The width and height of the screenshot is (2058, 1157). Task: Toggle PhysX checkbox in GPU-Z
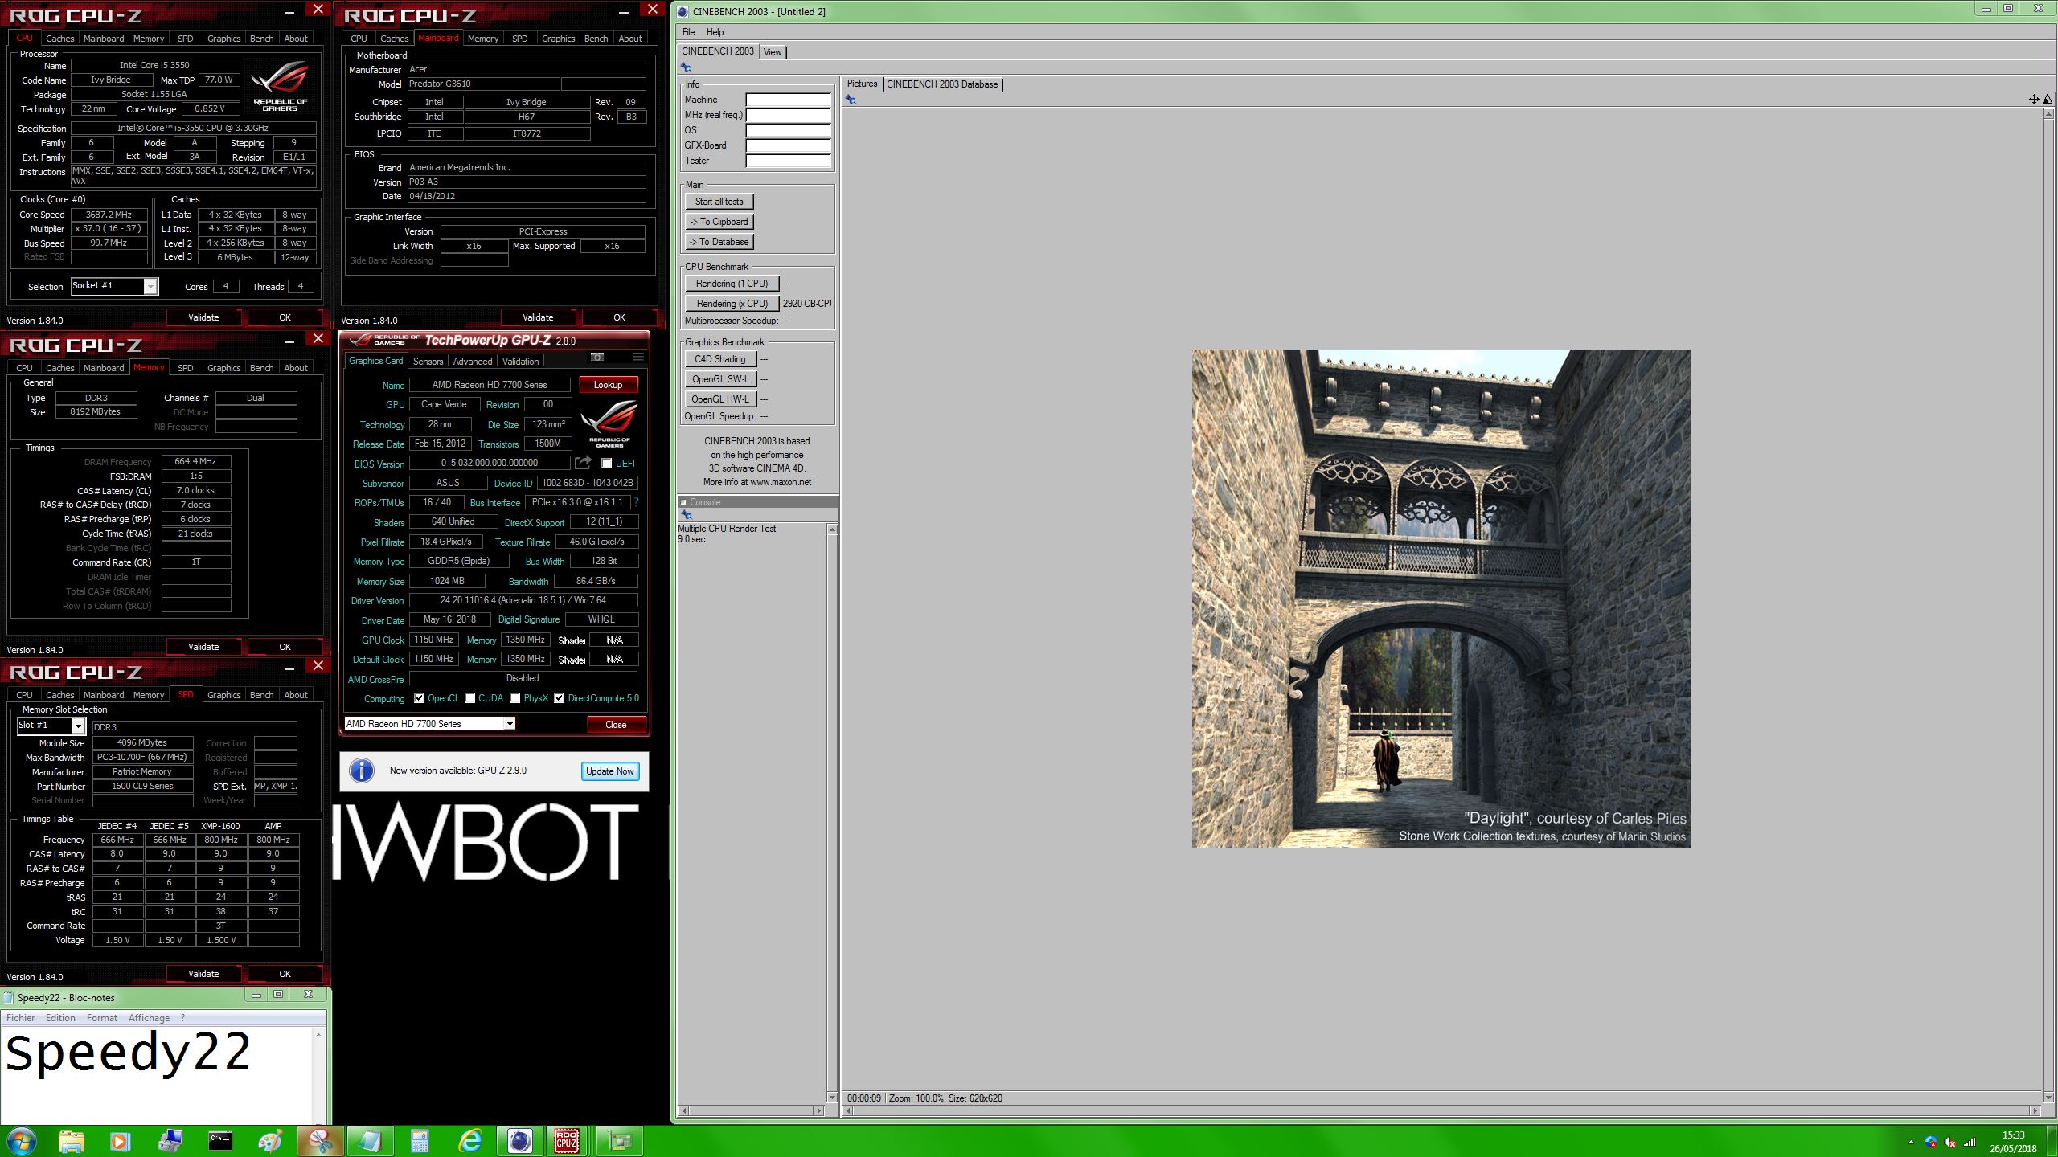click(515, 698)
